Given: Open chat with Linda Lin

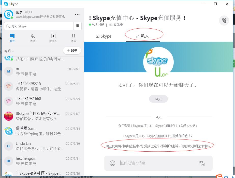Looking at the screenshot, I should [x=43, y=146].
